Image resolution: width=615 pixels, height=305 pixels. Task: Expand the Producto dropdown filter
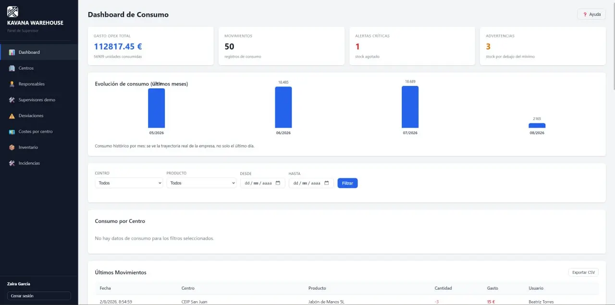pyautogui.click(x=201, y=183)
